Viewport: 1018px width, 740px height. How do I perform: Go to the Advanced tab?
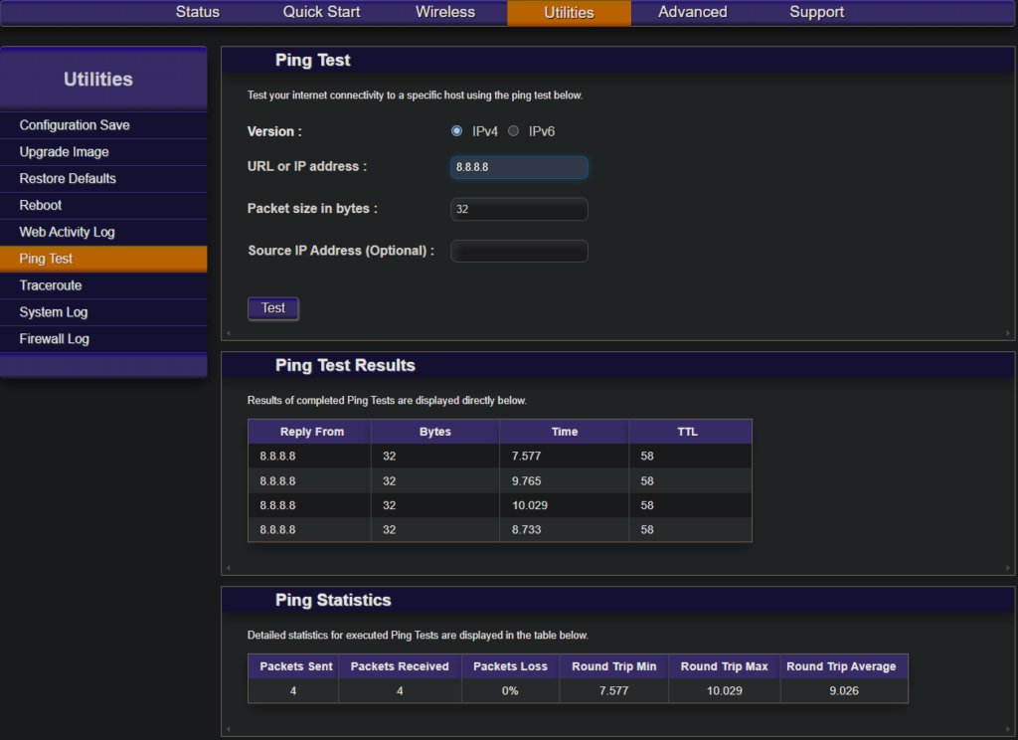point(693,12)
